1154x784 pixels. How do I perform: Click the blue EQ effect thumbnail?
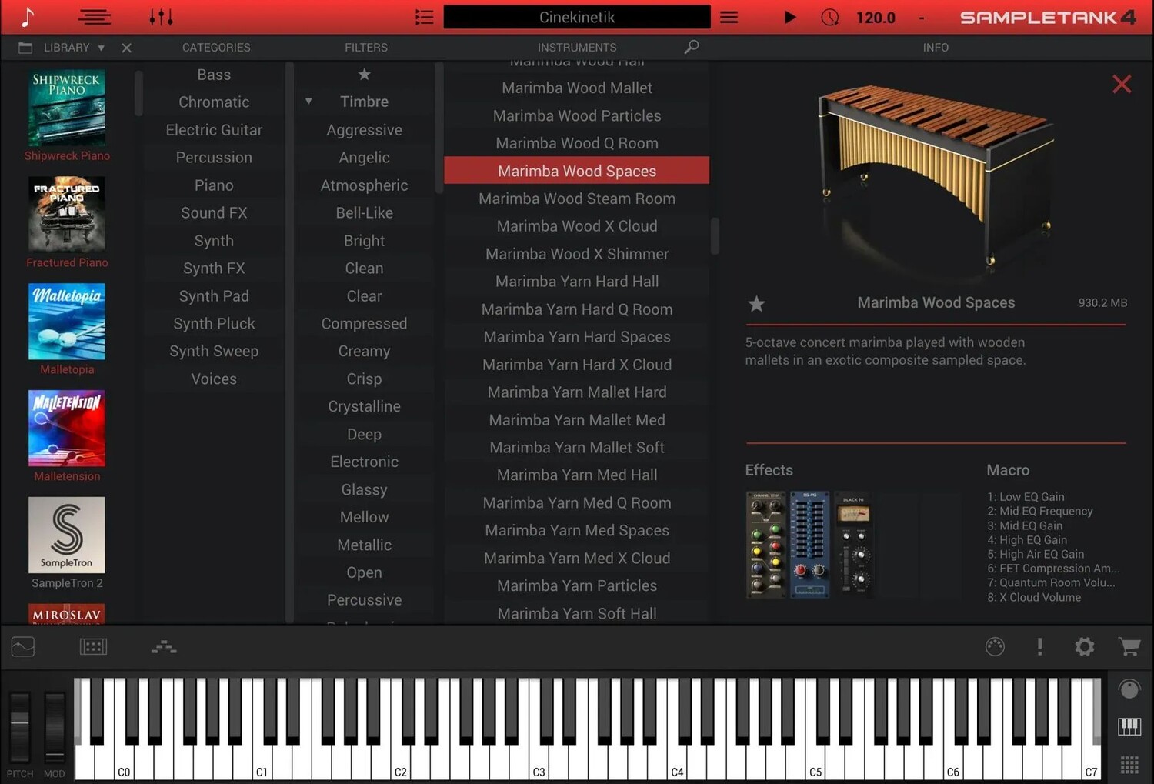pyautogui.click(x=810, y=545)
